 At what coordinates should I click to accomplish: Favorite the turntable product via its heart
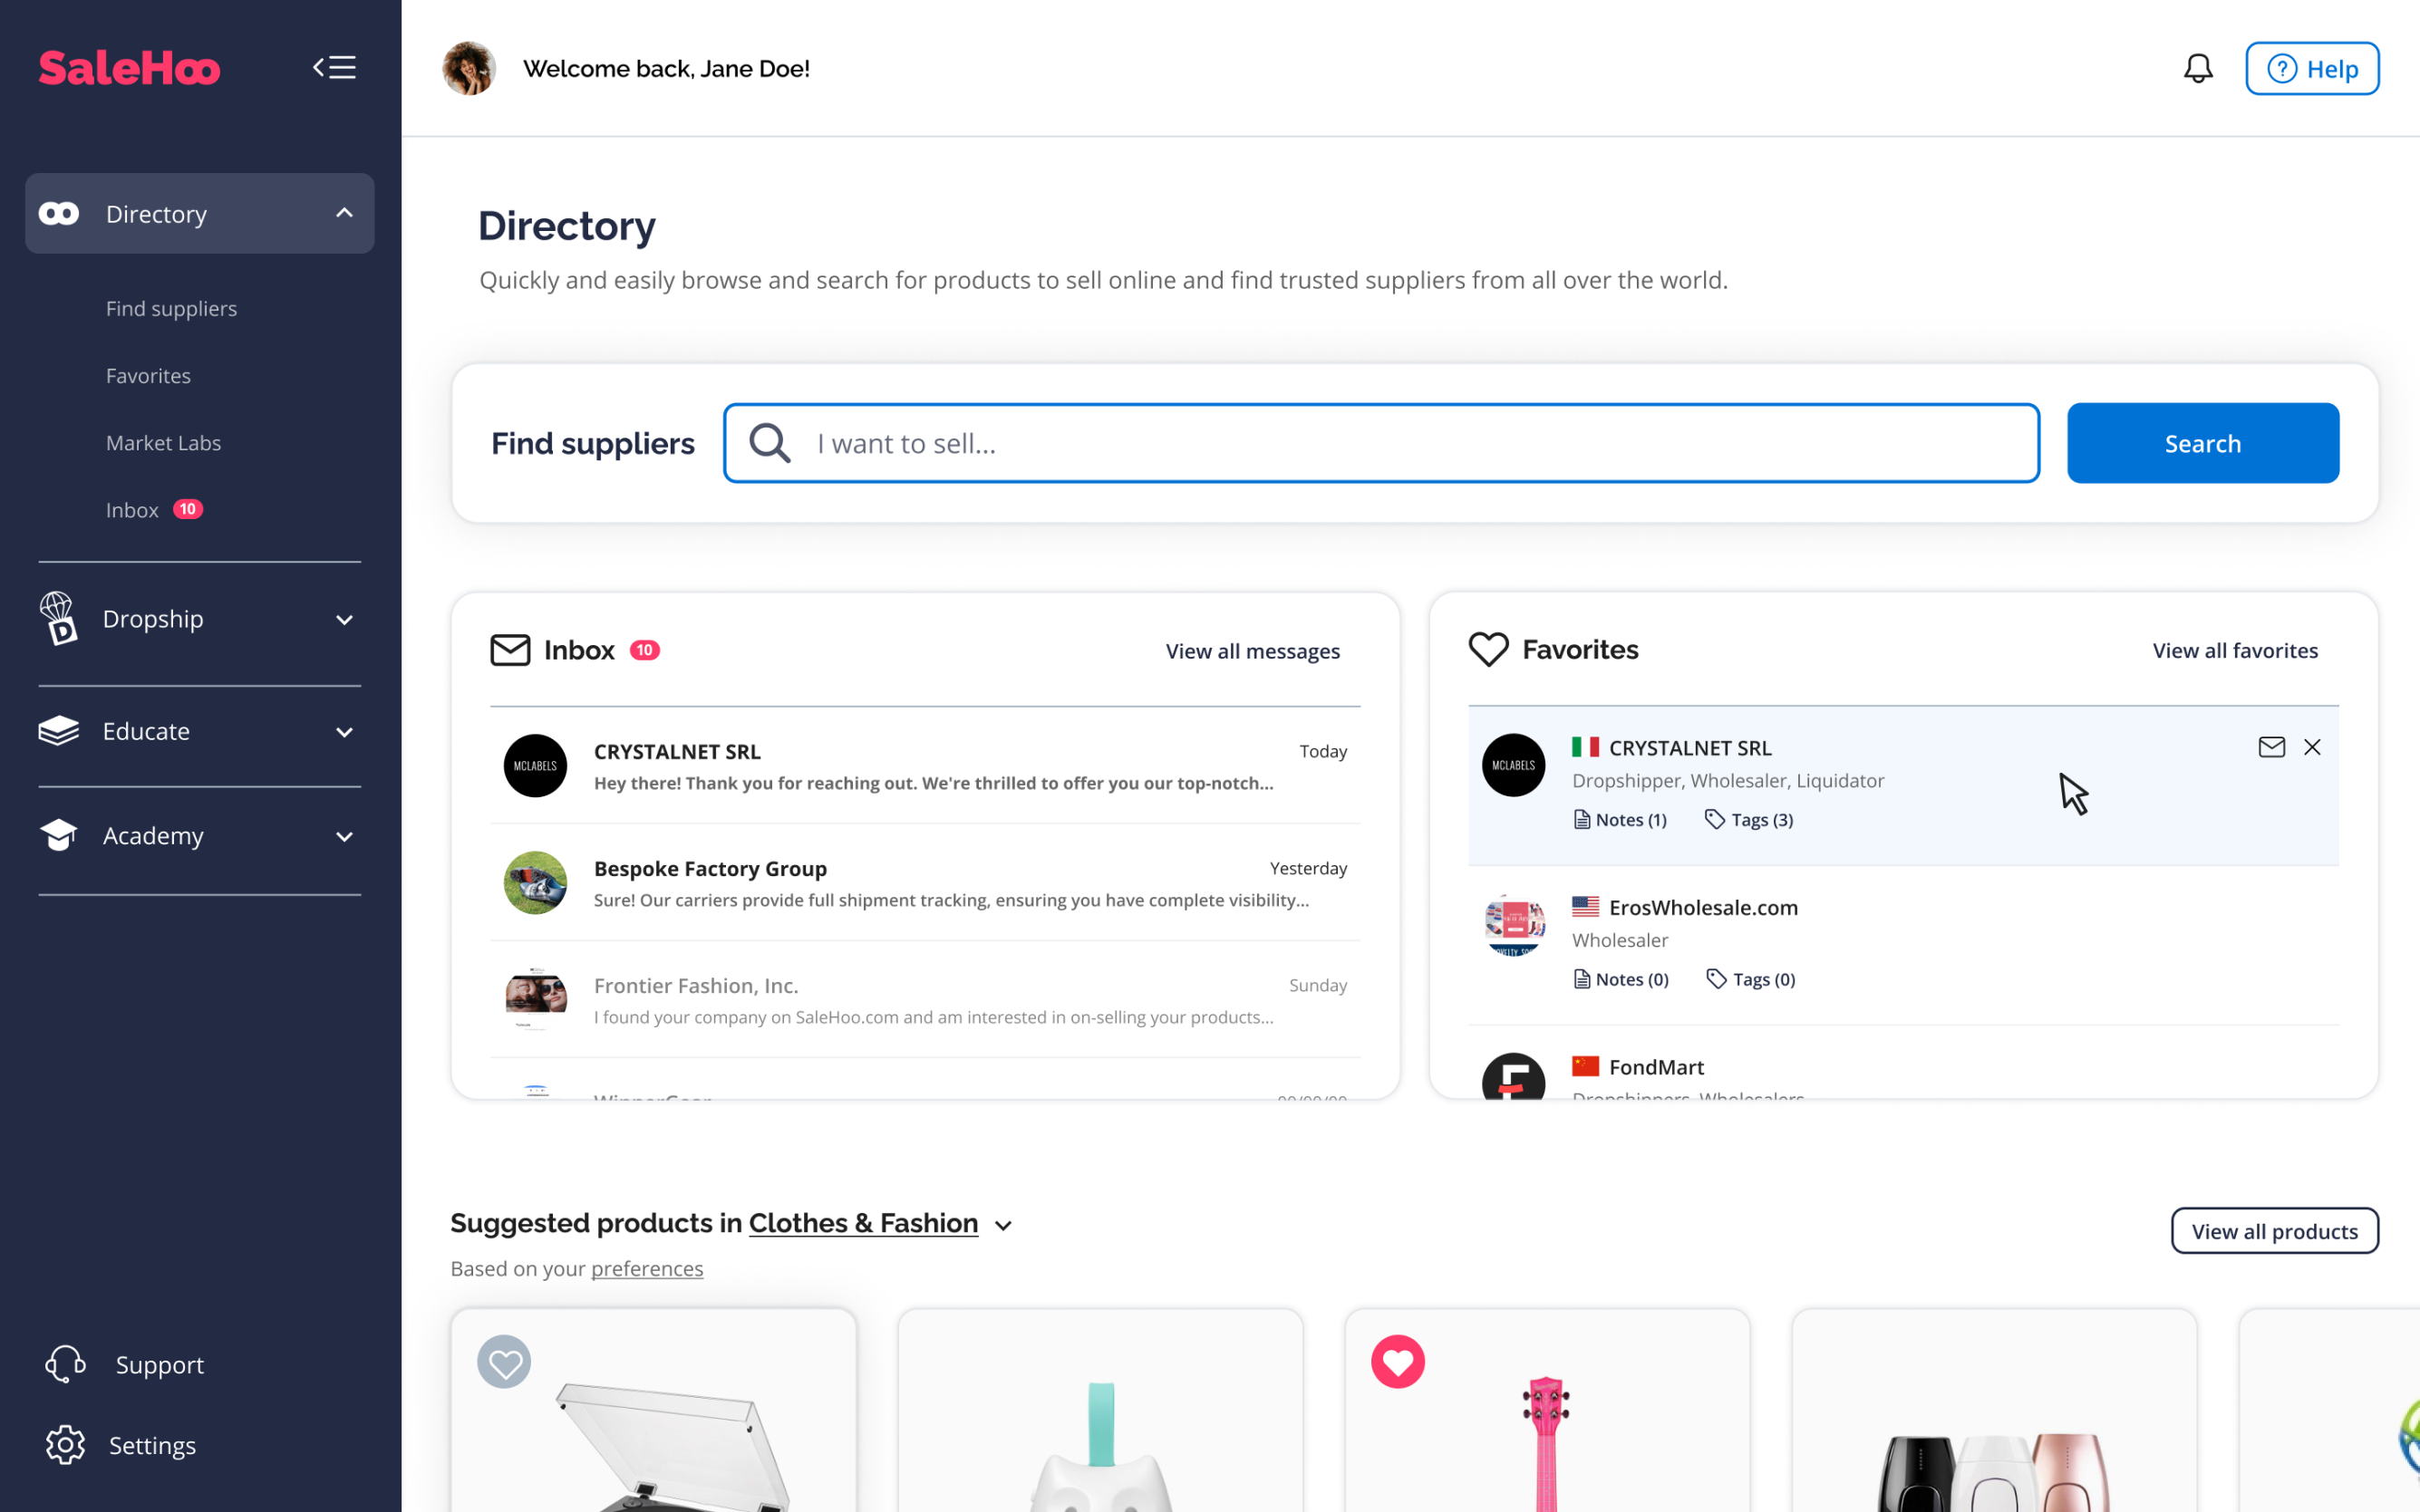504,1361
